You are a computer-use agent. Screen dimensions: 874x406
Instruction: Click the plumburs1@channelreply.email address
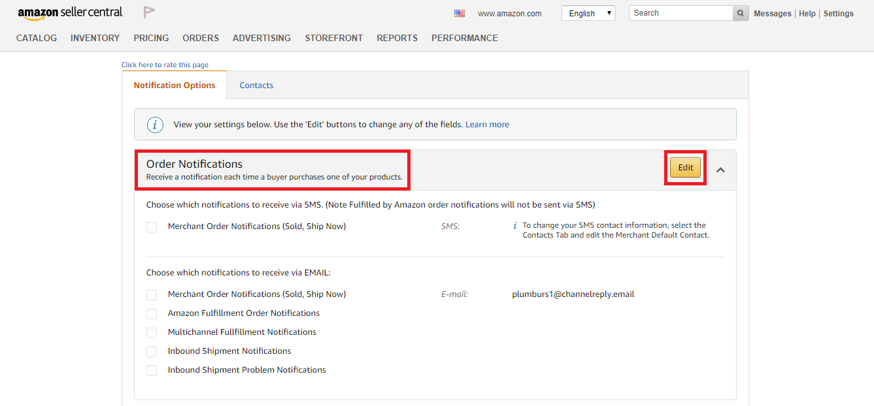coord(573,294)
